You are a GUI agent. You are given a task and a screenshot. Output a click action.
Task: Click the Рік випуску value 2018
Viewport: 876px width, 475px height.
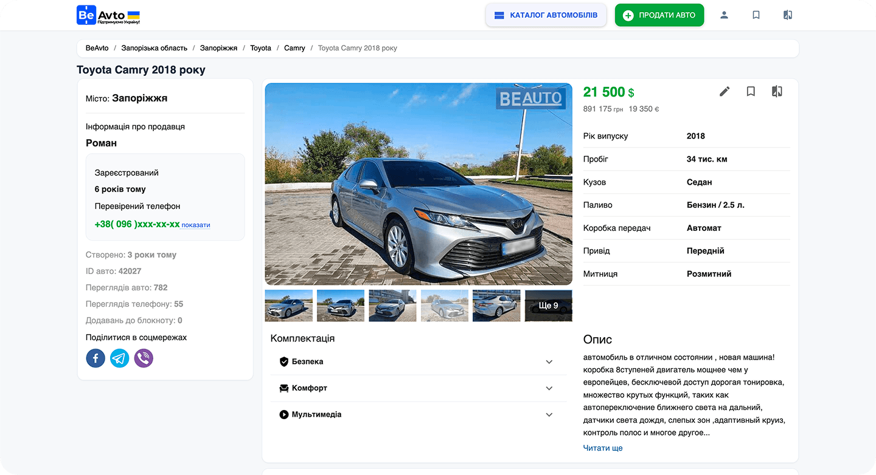coord(696,136)
